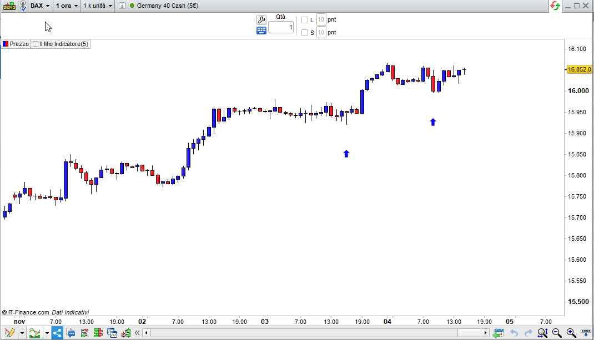Click the blue share icon
Image resolution: width=594 pixels, height=340 pixels.
pos(57,333)
